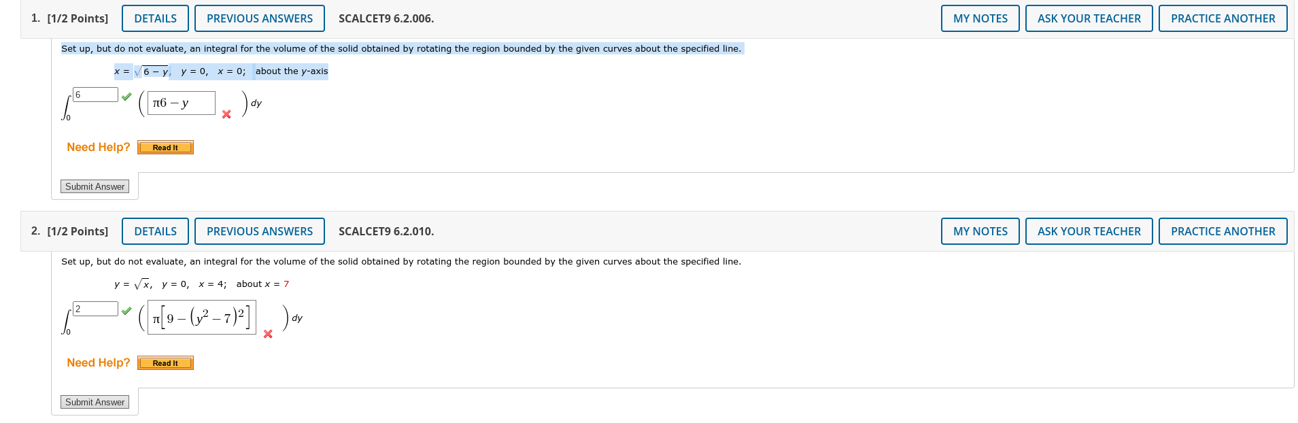Click Need Help? label in question 2

click(97, 362)
